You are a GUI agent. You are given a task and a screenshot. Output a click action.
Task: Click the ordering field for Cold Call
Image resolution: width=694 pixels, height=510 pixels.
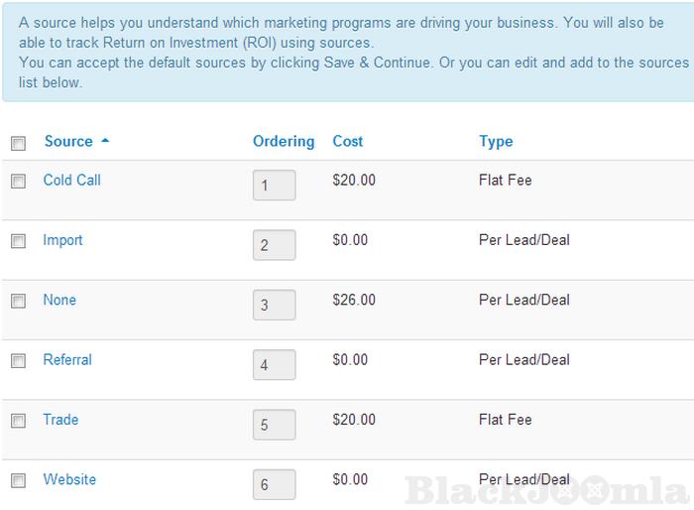(274, 186)
